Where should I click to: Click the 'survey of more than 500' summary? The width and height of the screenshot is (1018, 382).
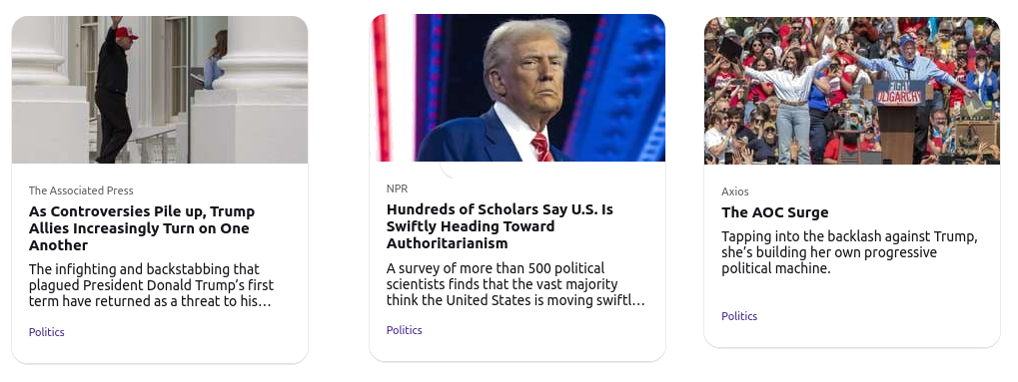pyautogui.click(x=515, y=284)
